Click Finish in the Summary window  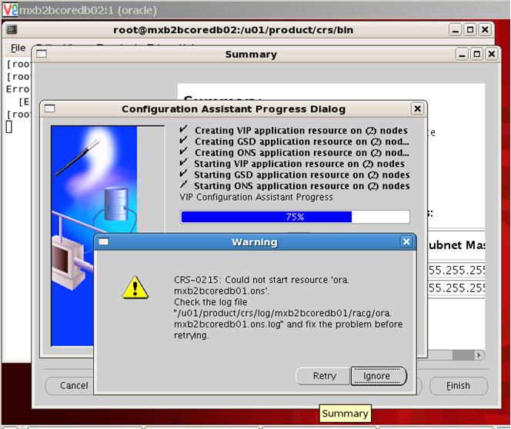458,385
